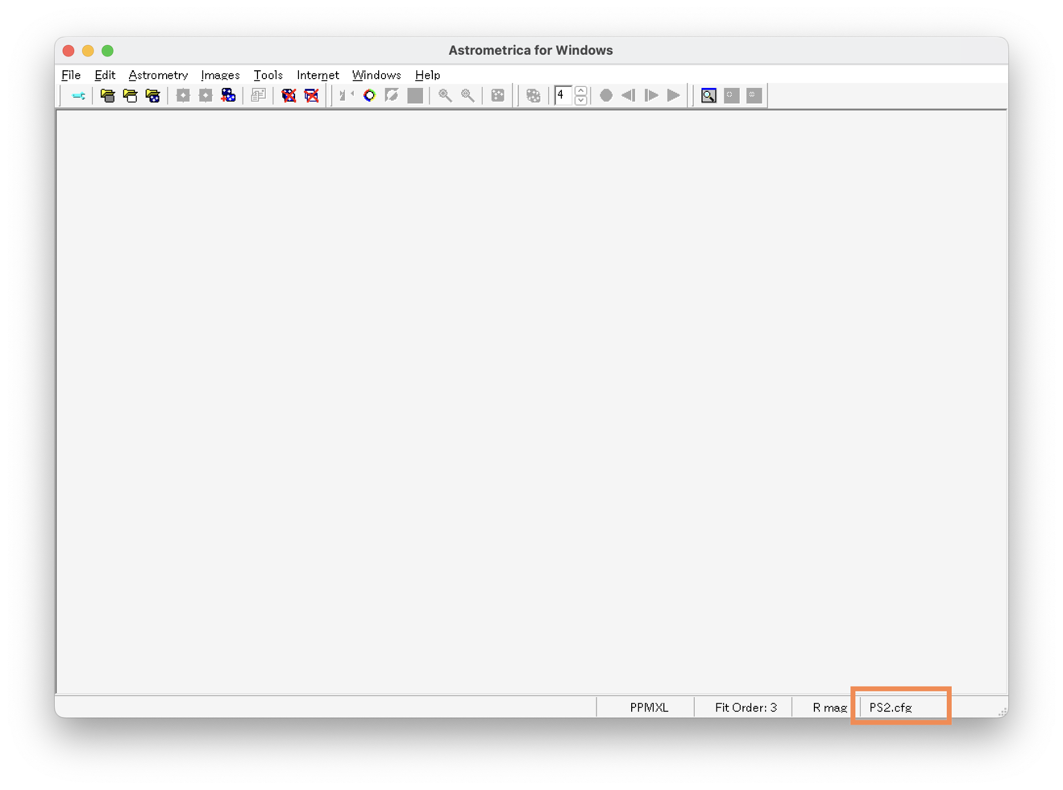This screenshot has height=790, width=1063.
Task: Step blink forward one frame
Action: click(x=651, y=96)
